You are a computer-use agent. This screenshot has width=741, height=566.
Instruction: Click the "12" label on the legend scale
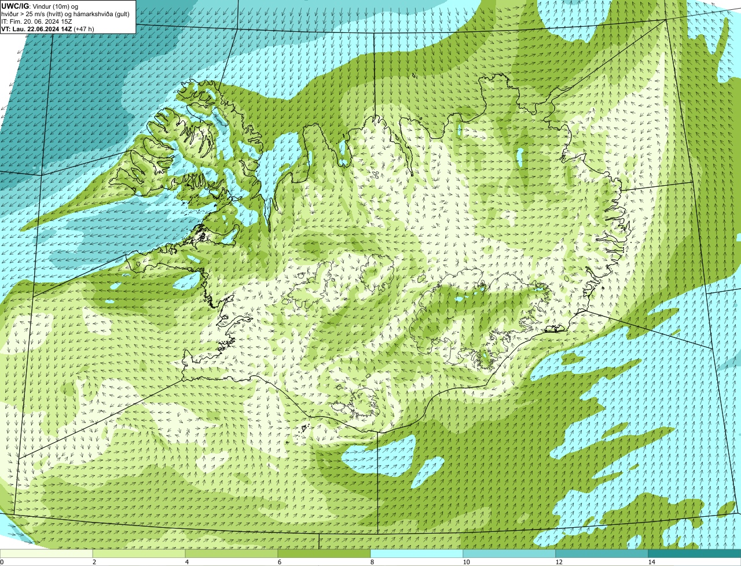(x=559, y=562)
